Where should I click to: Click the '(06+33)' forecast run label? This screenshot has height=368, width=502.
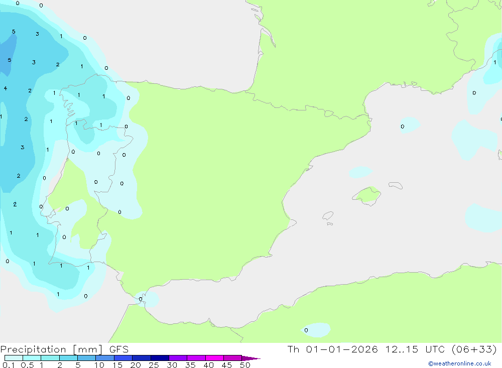pos(474,349)
